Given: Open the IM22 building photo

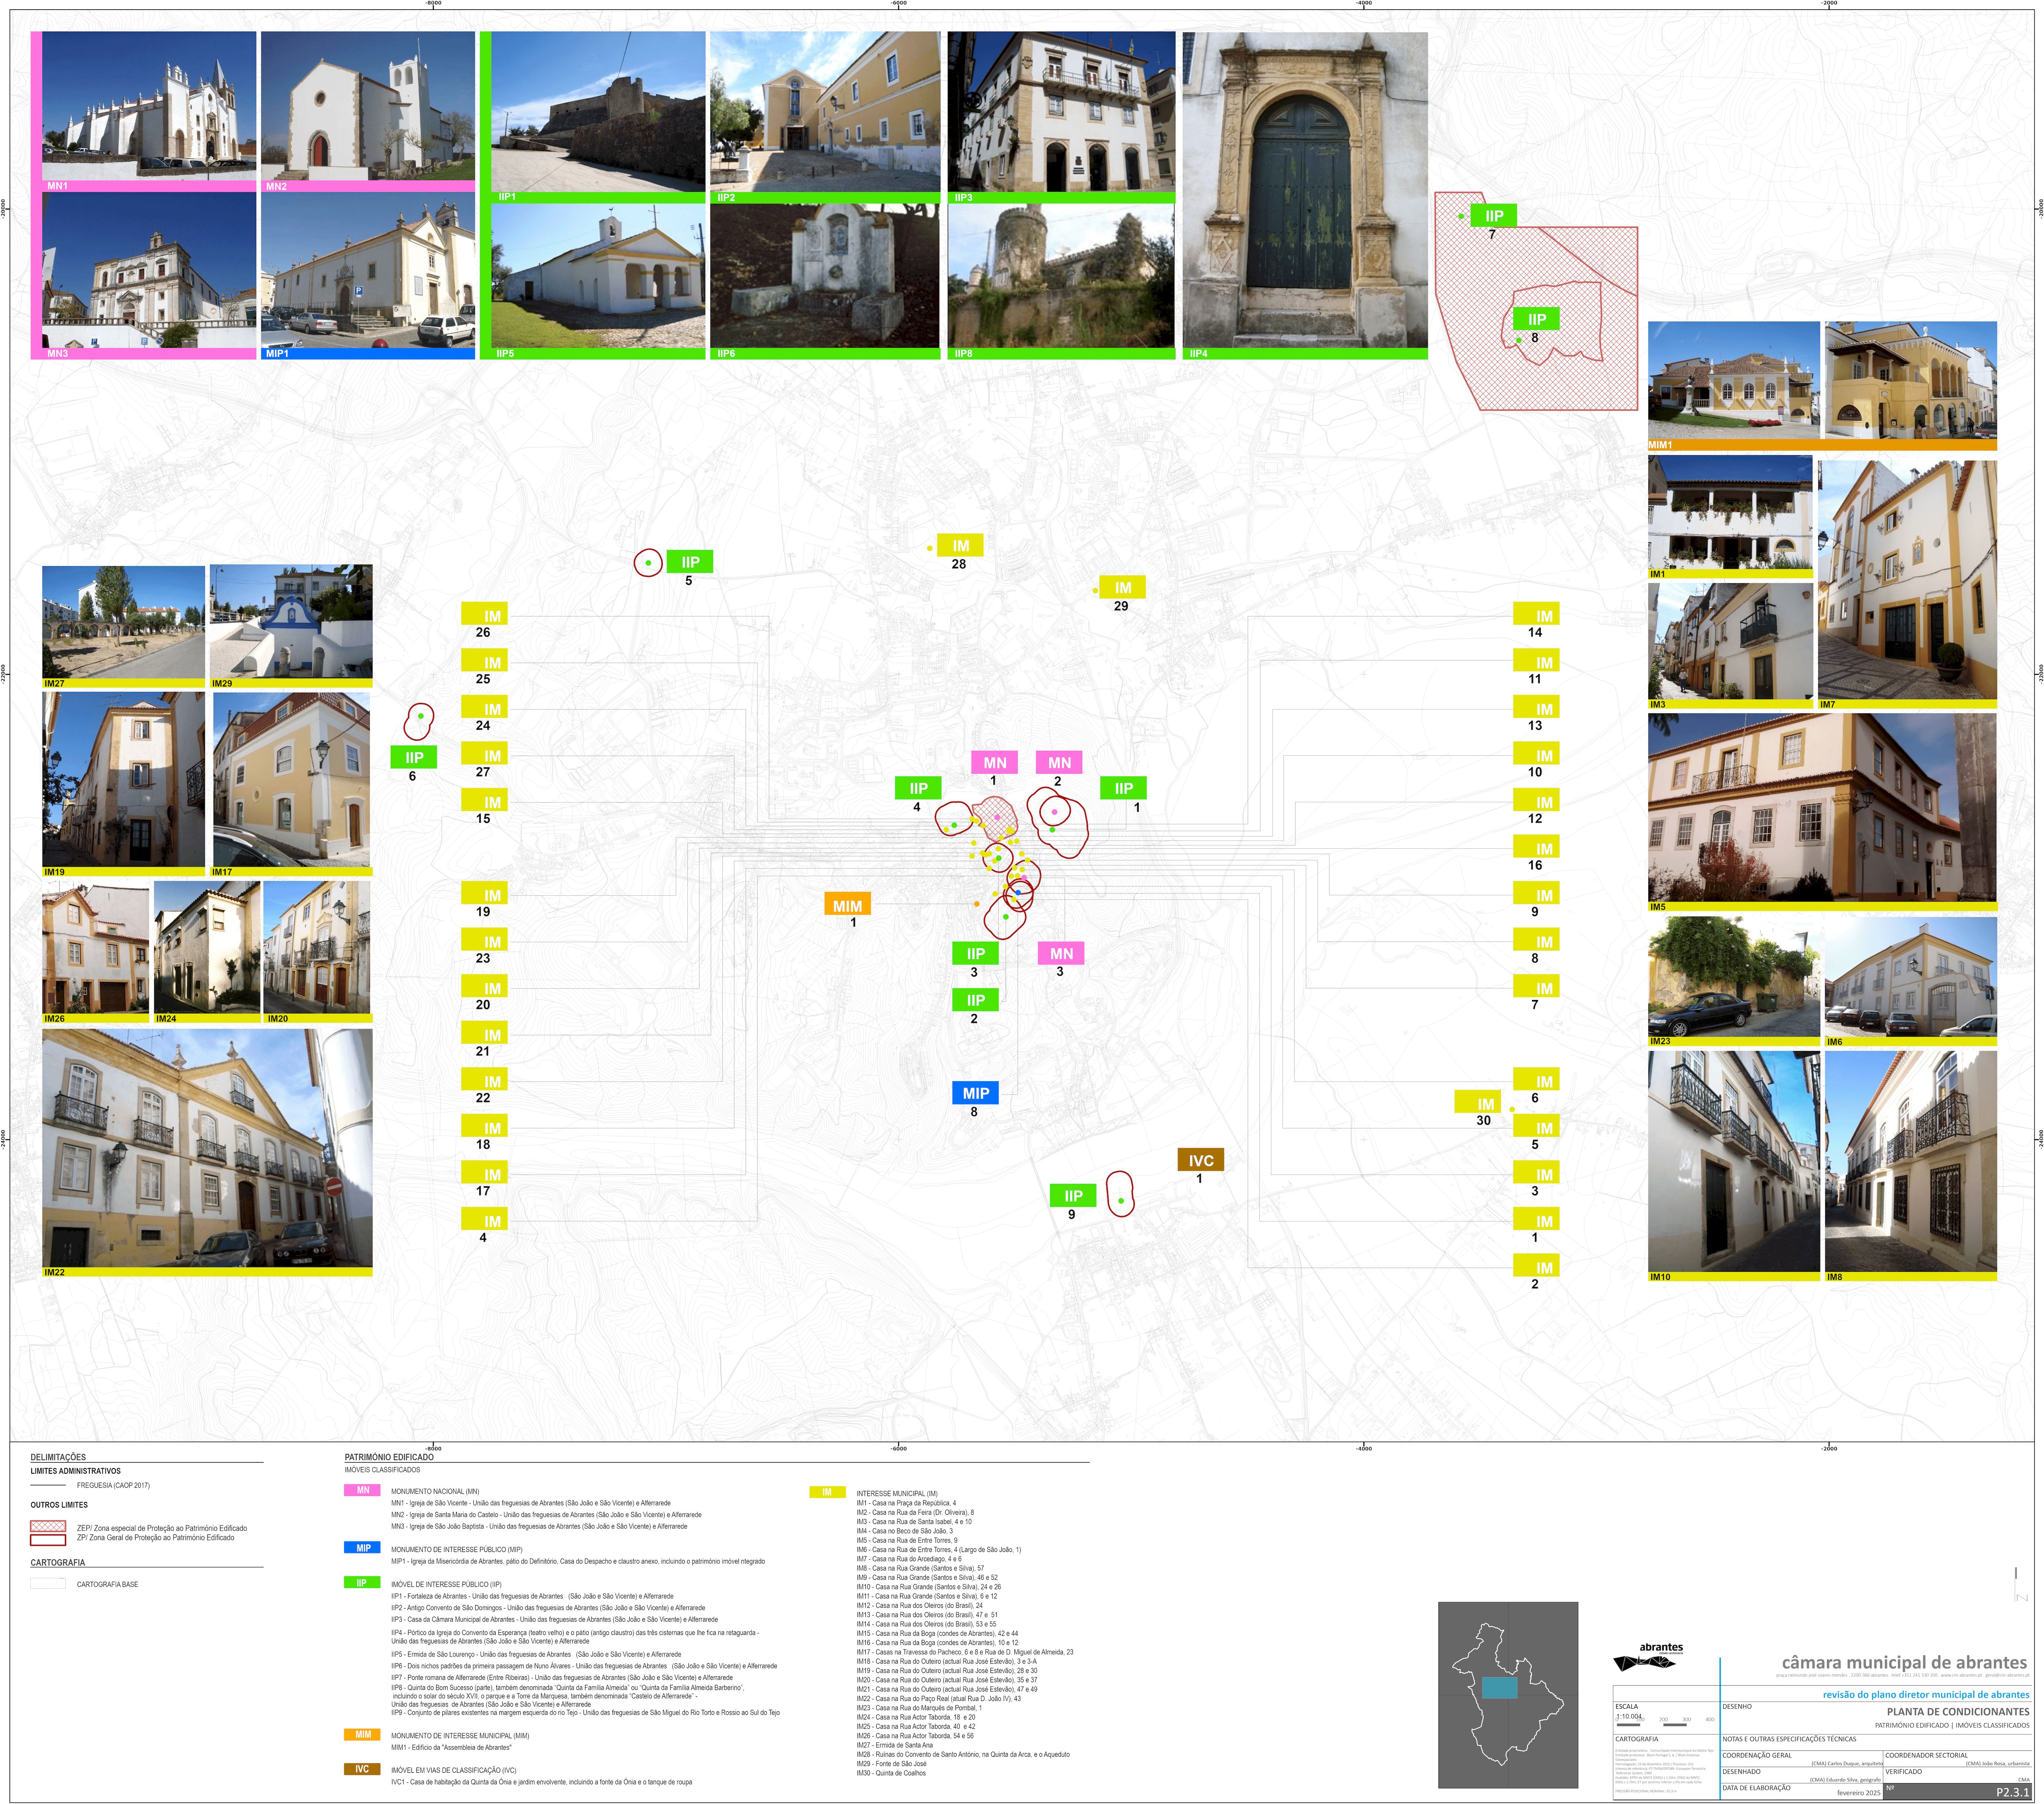Looking at the screenshot, I should tap(207, 1152).
